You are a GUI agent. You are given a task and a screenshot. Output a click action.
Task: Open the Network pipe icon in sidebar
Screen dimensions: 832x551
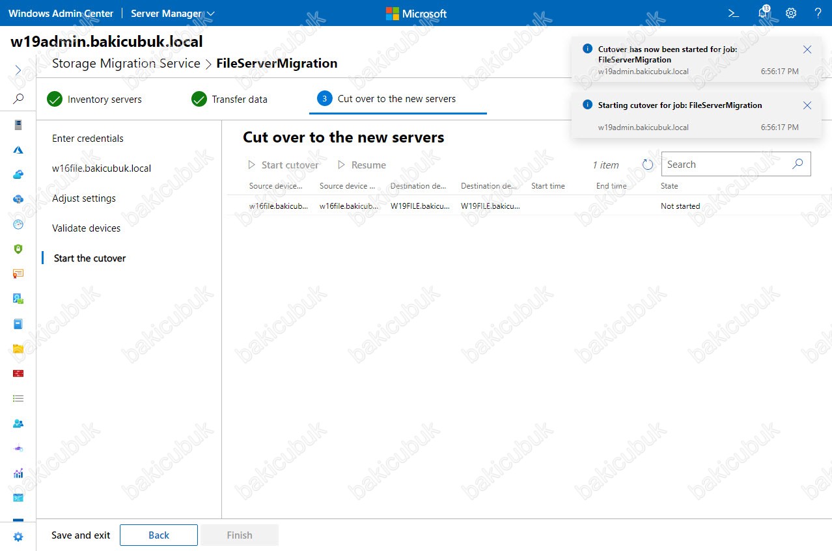pos(18,448)
